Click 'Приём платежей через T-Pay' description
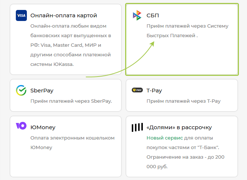 point(183,101)
